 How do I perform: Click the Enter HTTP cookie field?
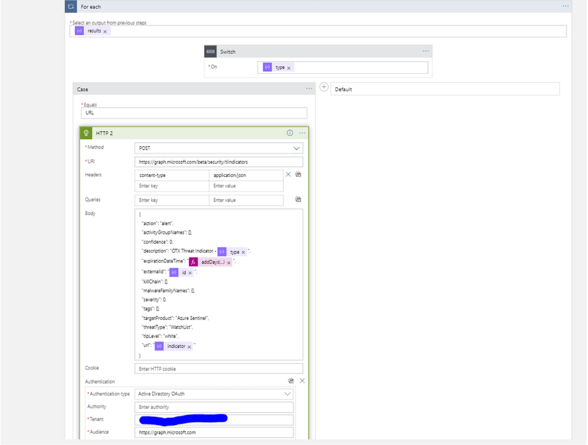point(218,369)
